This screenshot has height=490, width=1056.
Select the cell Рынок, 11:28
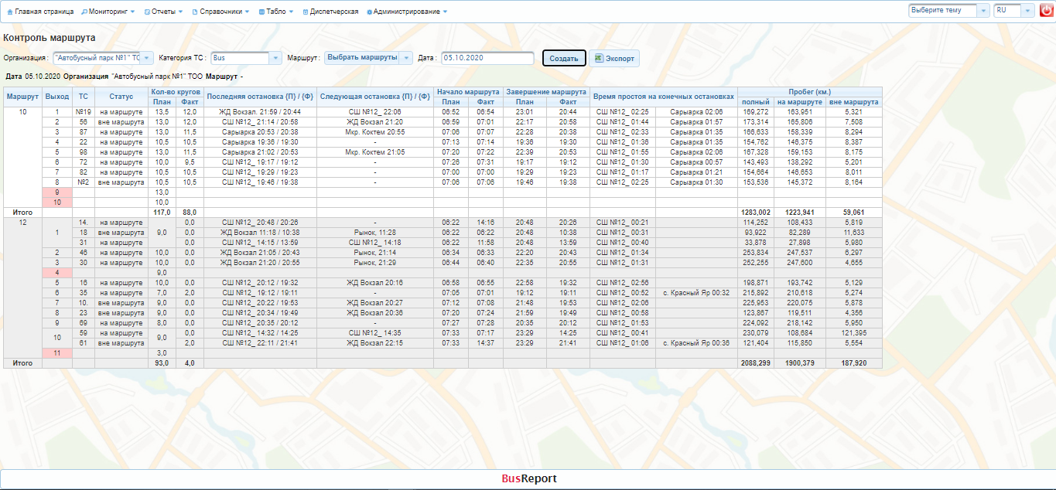coord(375,232)
